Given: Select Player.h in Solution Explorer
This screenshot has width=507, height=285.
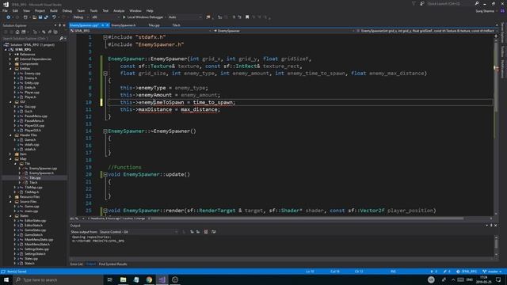Looking at the screenshot, I should coord(30,97).
